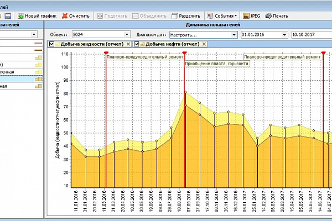Open the start date 01.01.2016 picker
332x221 pixels.
point(284,35)
